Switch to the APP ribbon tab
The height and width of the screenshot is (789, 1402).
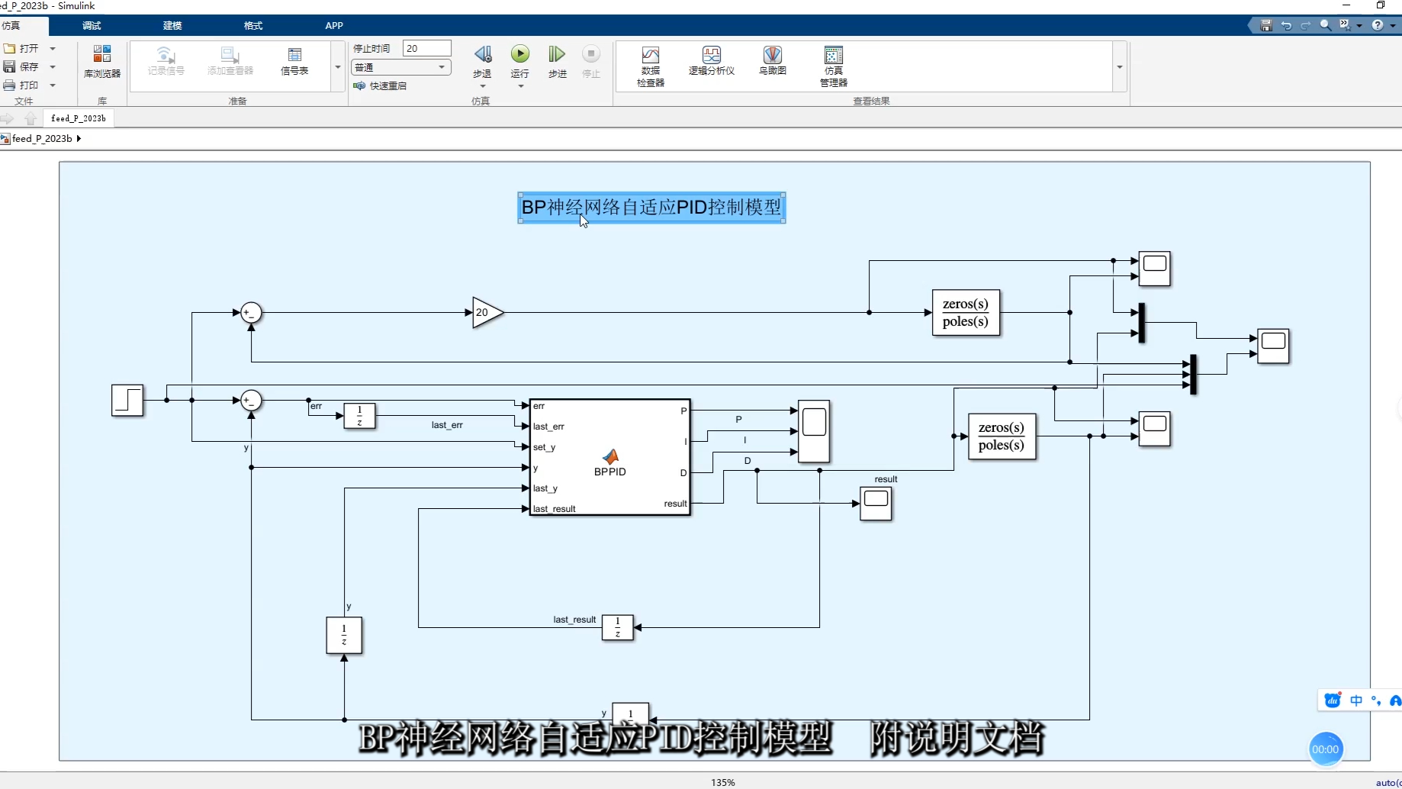[x=334, y=25]
